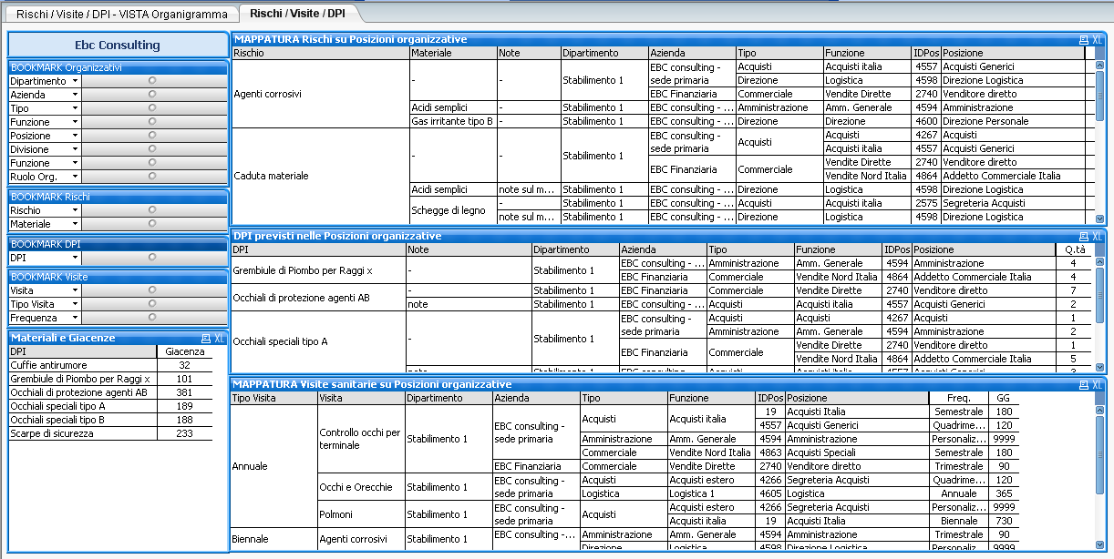Click the 'Vendite Nord Italia' cell in MAPPATURA Rischi
The width and height of the screenshot is (1114, 559).
pos(867,176)
